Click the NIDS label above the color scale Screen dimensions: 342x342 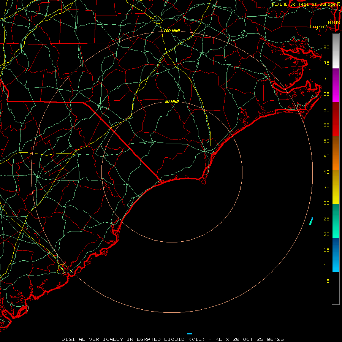pos(334,23)
